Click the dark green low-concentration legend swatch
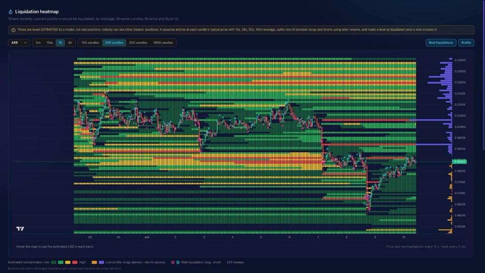The width and height of the screenshot is (485, 273). (53, 262)
